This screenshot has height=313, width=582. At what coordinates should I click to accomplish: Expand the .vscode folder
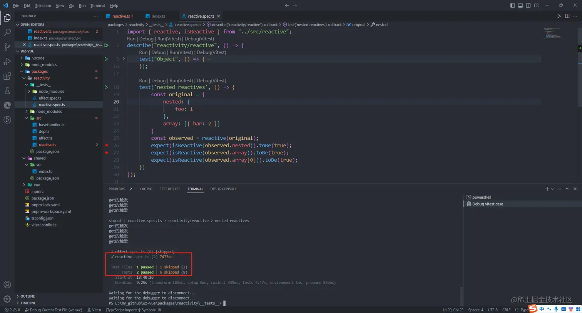22,58
